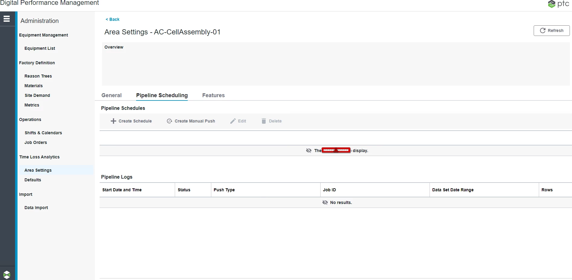Screen dimensions: 572x280
Task: Click Digital Performance Management app title
Action: (50, 3)
